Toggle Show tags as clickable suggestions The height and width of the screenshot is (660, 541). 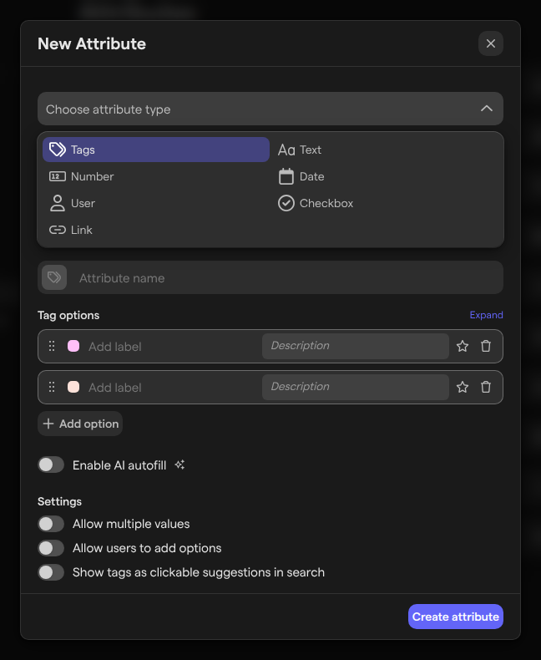51,572
